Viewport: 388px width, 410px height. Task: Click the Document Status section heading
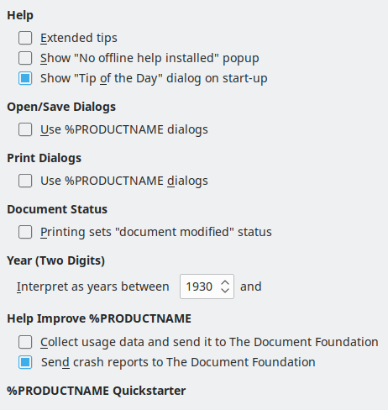coord(57,209)
